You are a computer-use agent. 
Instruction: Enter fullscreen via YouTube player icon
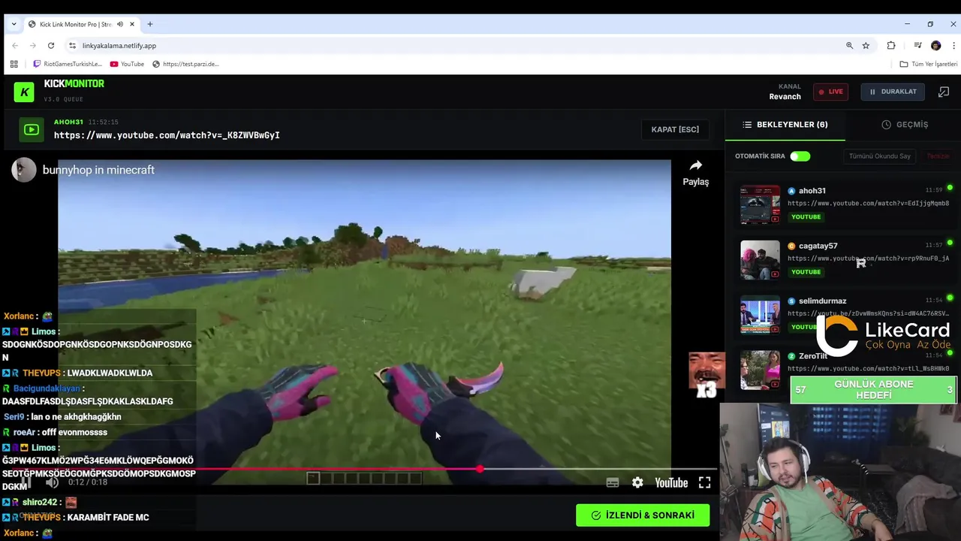[x=704, y=483]
